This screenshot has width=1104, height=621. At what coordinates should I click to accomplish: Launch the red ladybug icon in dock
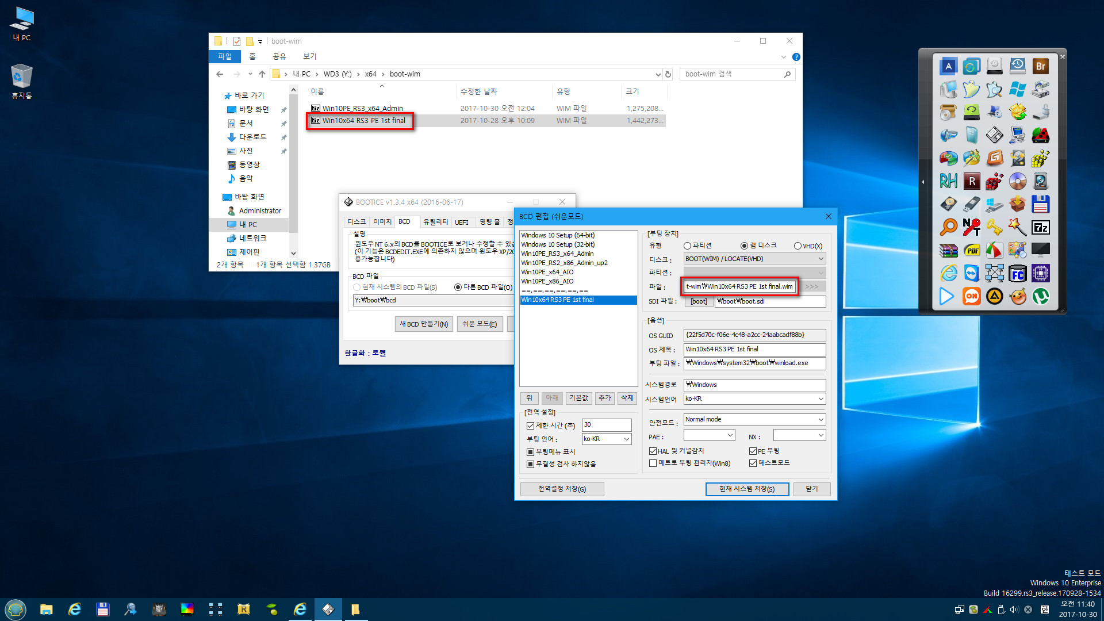(1040, 135)
